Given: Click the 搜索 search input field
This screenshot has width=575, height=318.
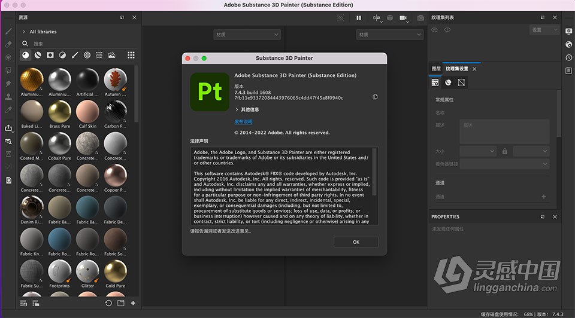Looking at the screenshot, I should tap(85, 44).
